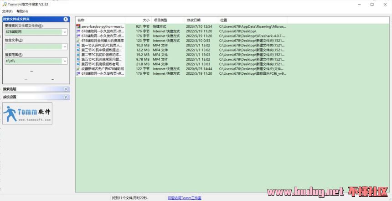This screenshot has width=392, height=201.
Task: Click the 678辅助网全网最大的资源库 file icon
Action: [x=78, y=41]
